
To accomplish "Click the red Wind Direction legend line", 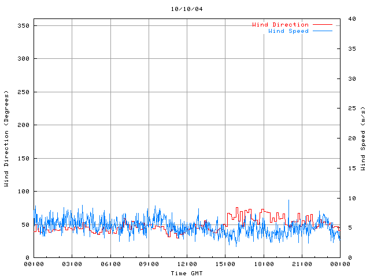I will point(323,24).
